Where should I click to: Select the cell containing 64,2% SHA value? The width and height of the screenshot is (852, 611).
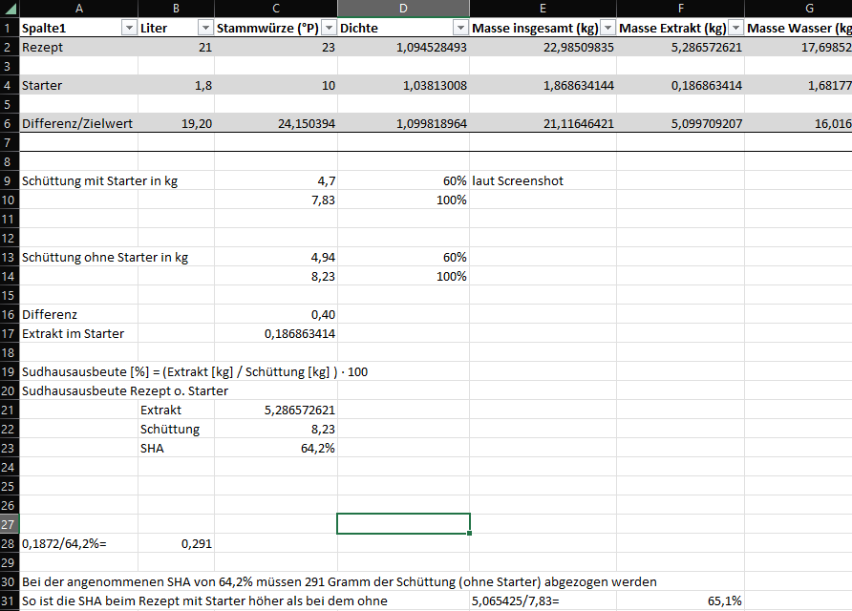point(276,448)
